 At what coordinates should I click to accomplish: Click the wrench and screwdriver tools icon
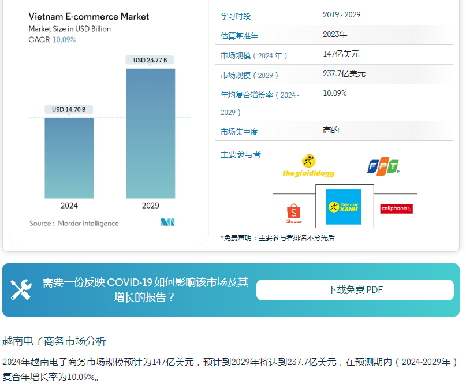pyautogui.click(x=21, y=289)
